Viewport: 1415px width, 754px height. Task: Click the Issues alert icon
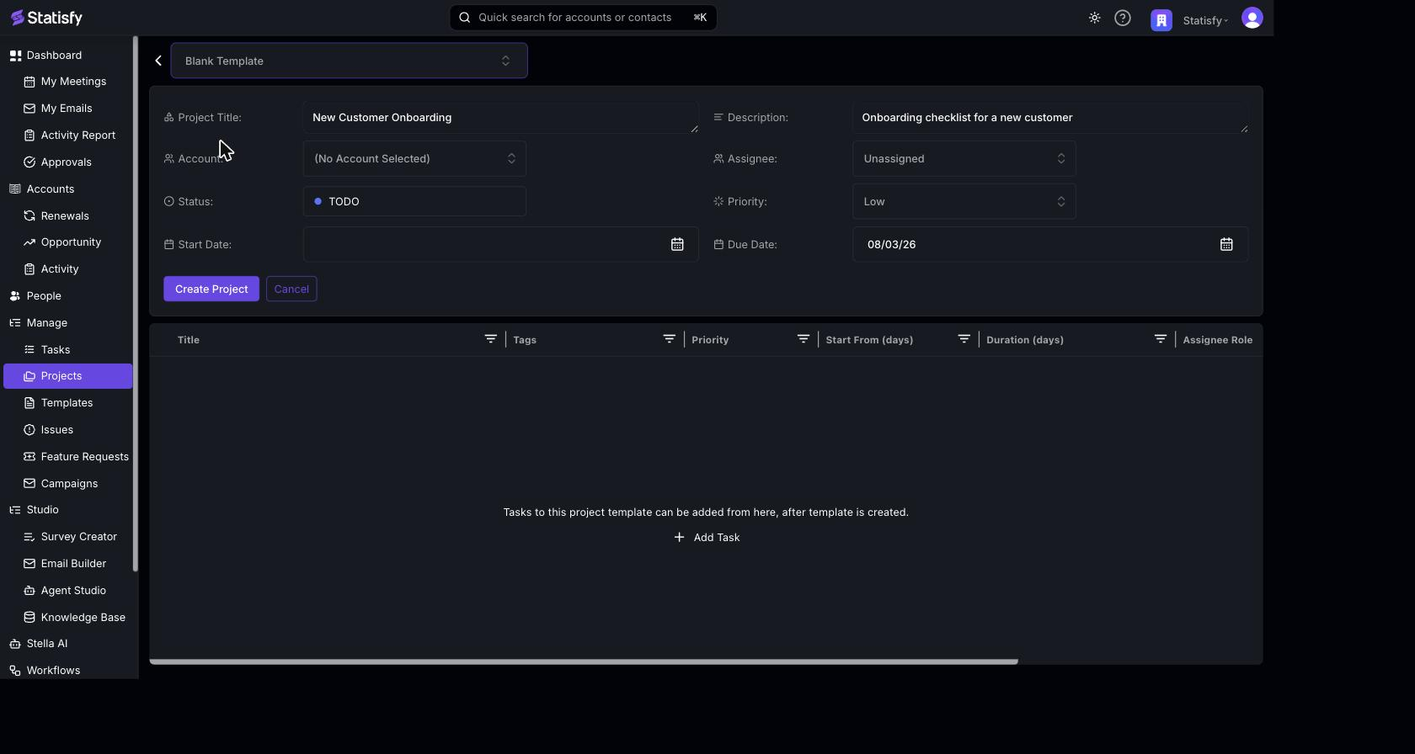click(29, 430)
